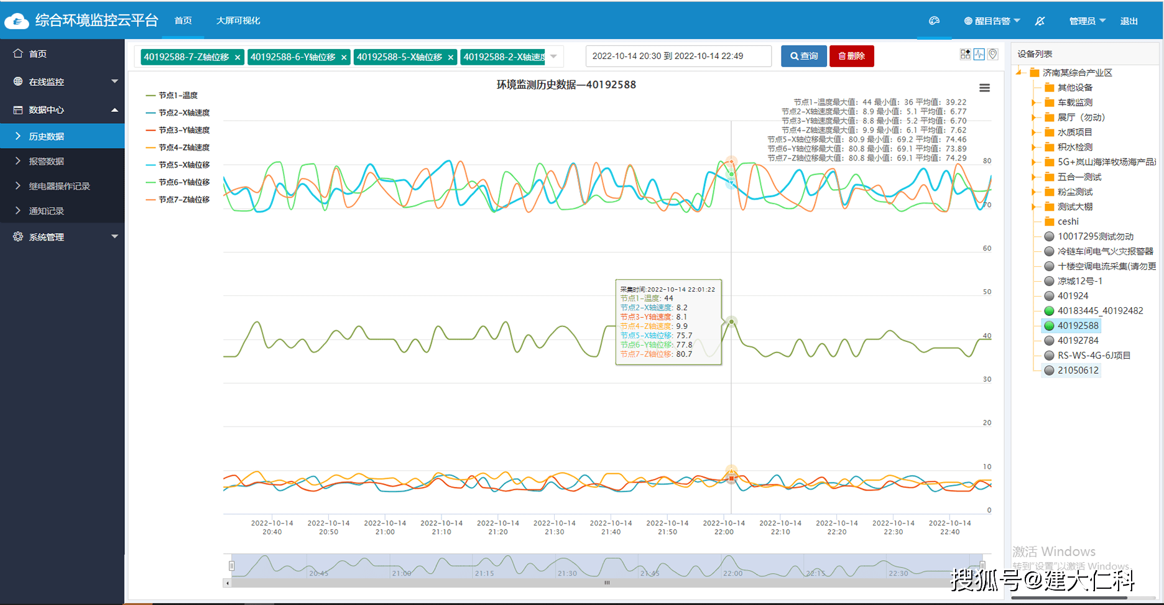Select 十楼空调电流采集 device in the tree

point(1106,266)
